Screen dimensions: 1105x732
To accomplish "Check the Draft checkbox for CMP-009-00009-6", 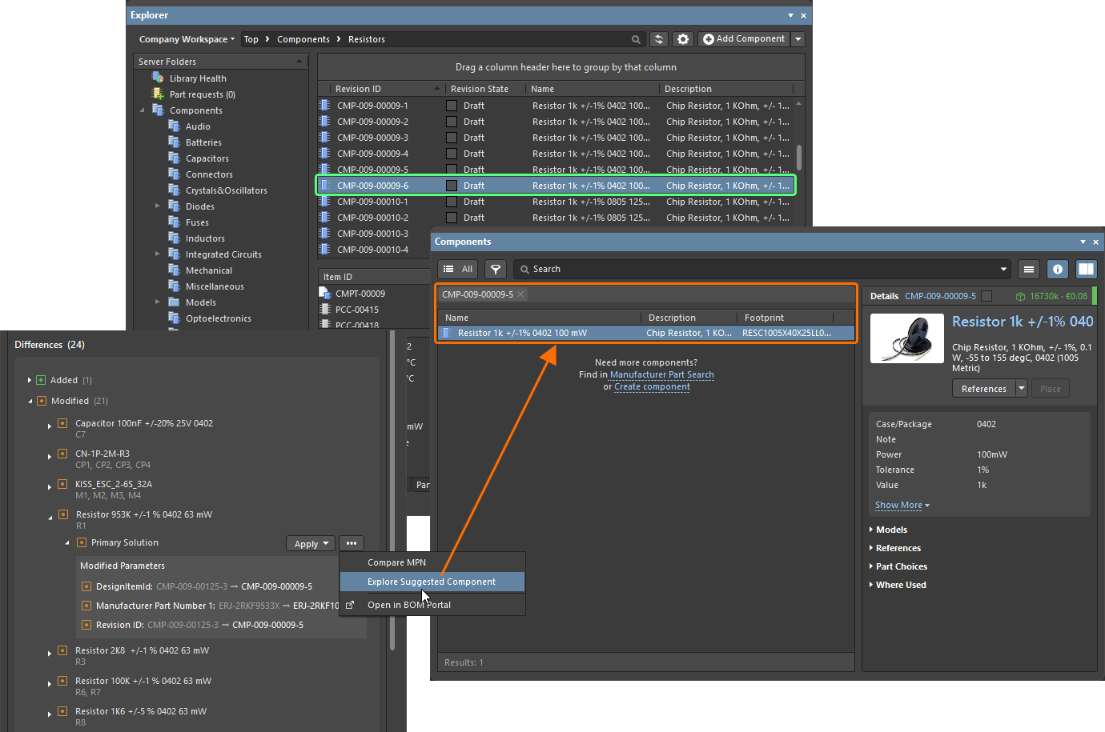I will (x=451, y=185).
